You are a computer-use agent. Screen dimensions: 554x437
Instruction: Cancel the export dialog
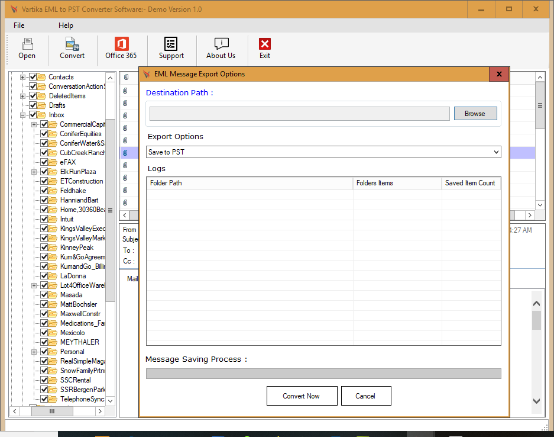click(365, 396)
